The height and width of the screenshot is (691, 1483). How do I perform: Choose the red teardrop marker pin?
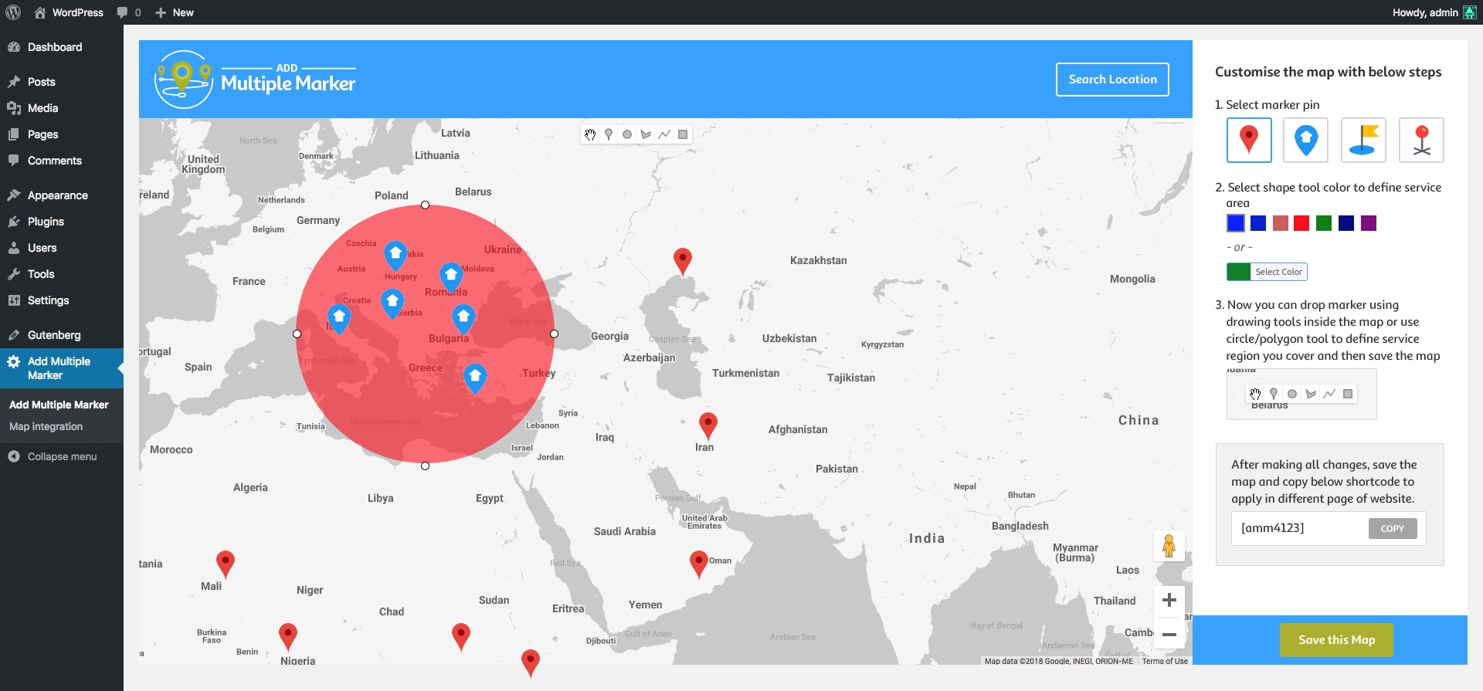(x=1249, y=140)
